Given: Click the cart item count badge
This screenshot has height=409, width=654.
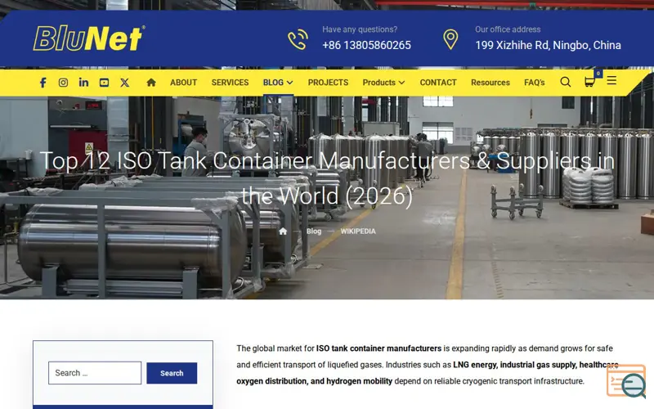Looking at the screenshot, I should point(598,74).
